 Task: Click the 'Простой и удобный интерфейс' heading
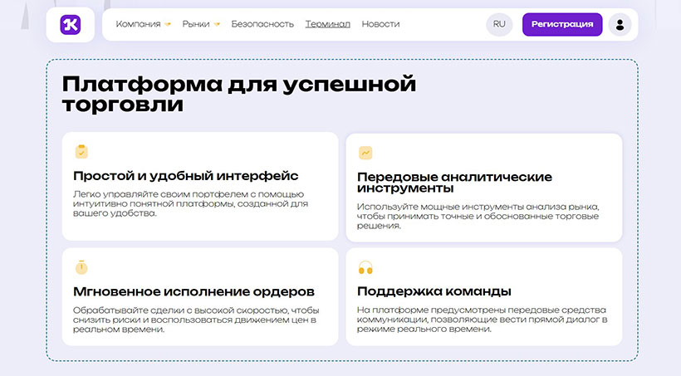click(x=185, y=176)
